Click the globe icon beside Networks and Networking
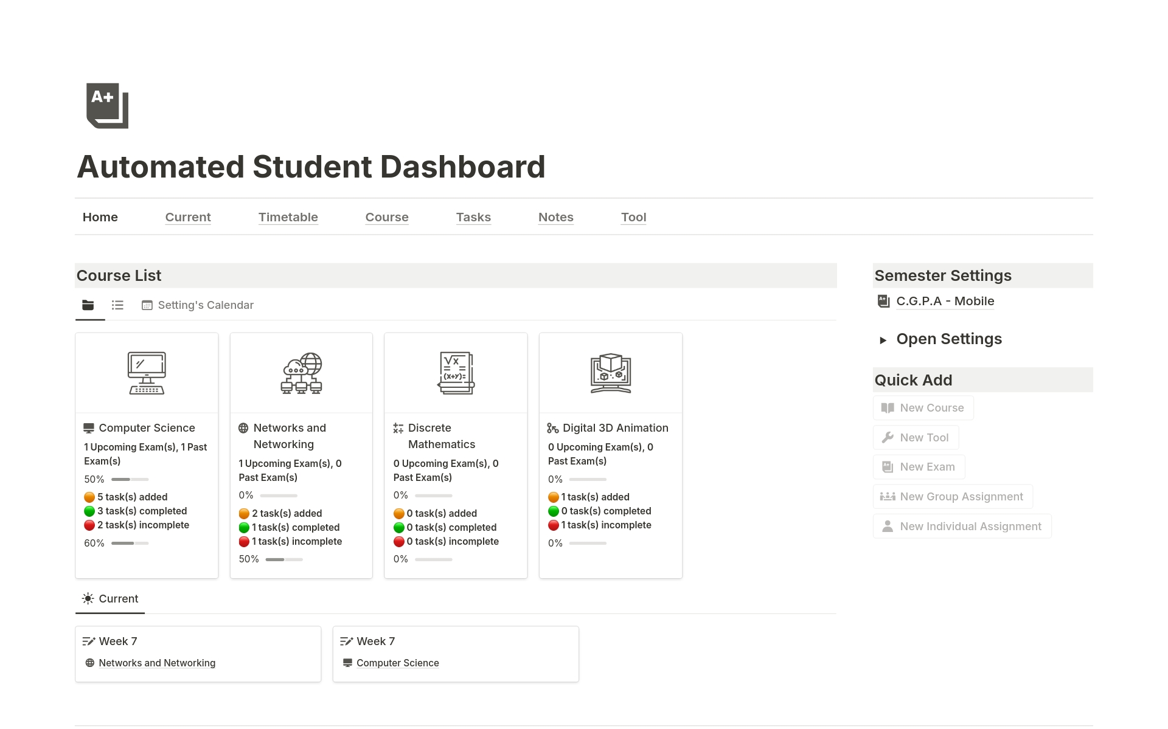 click(243, 427)
